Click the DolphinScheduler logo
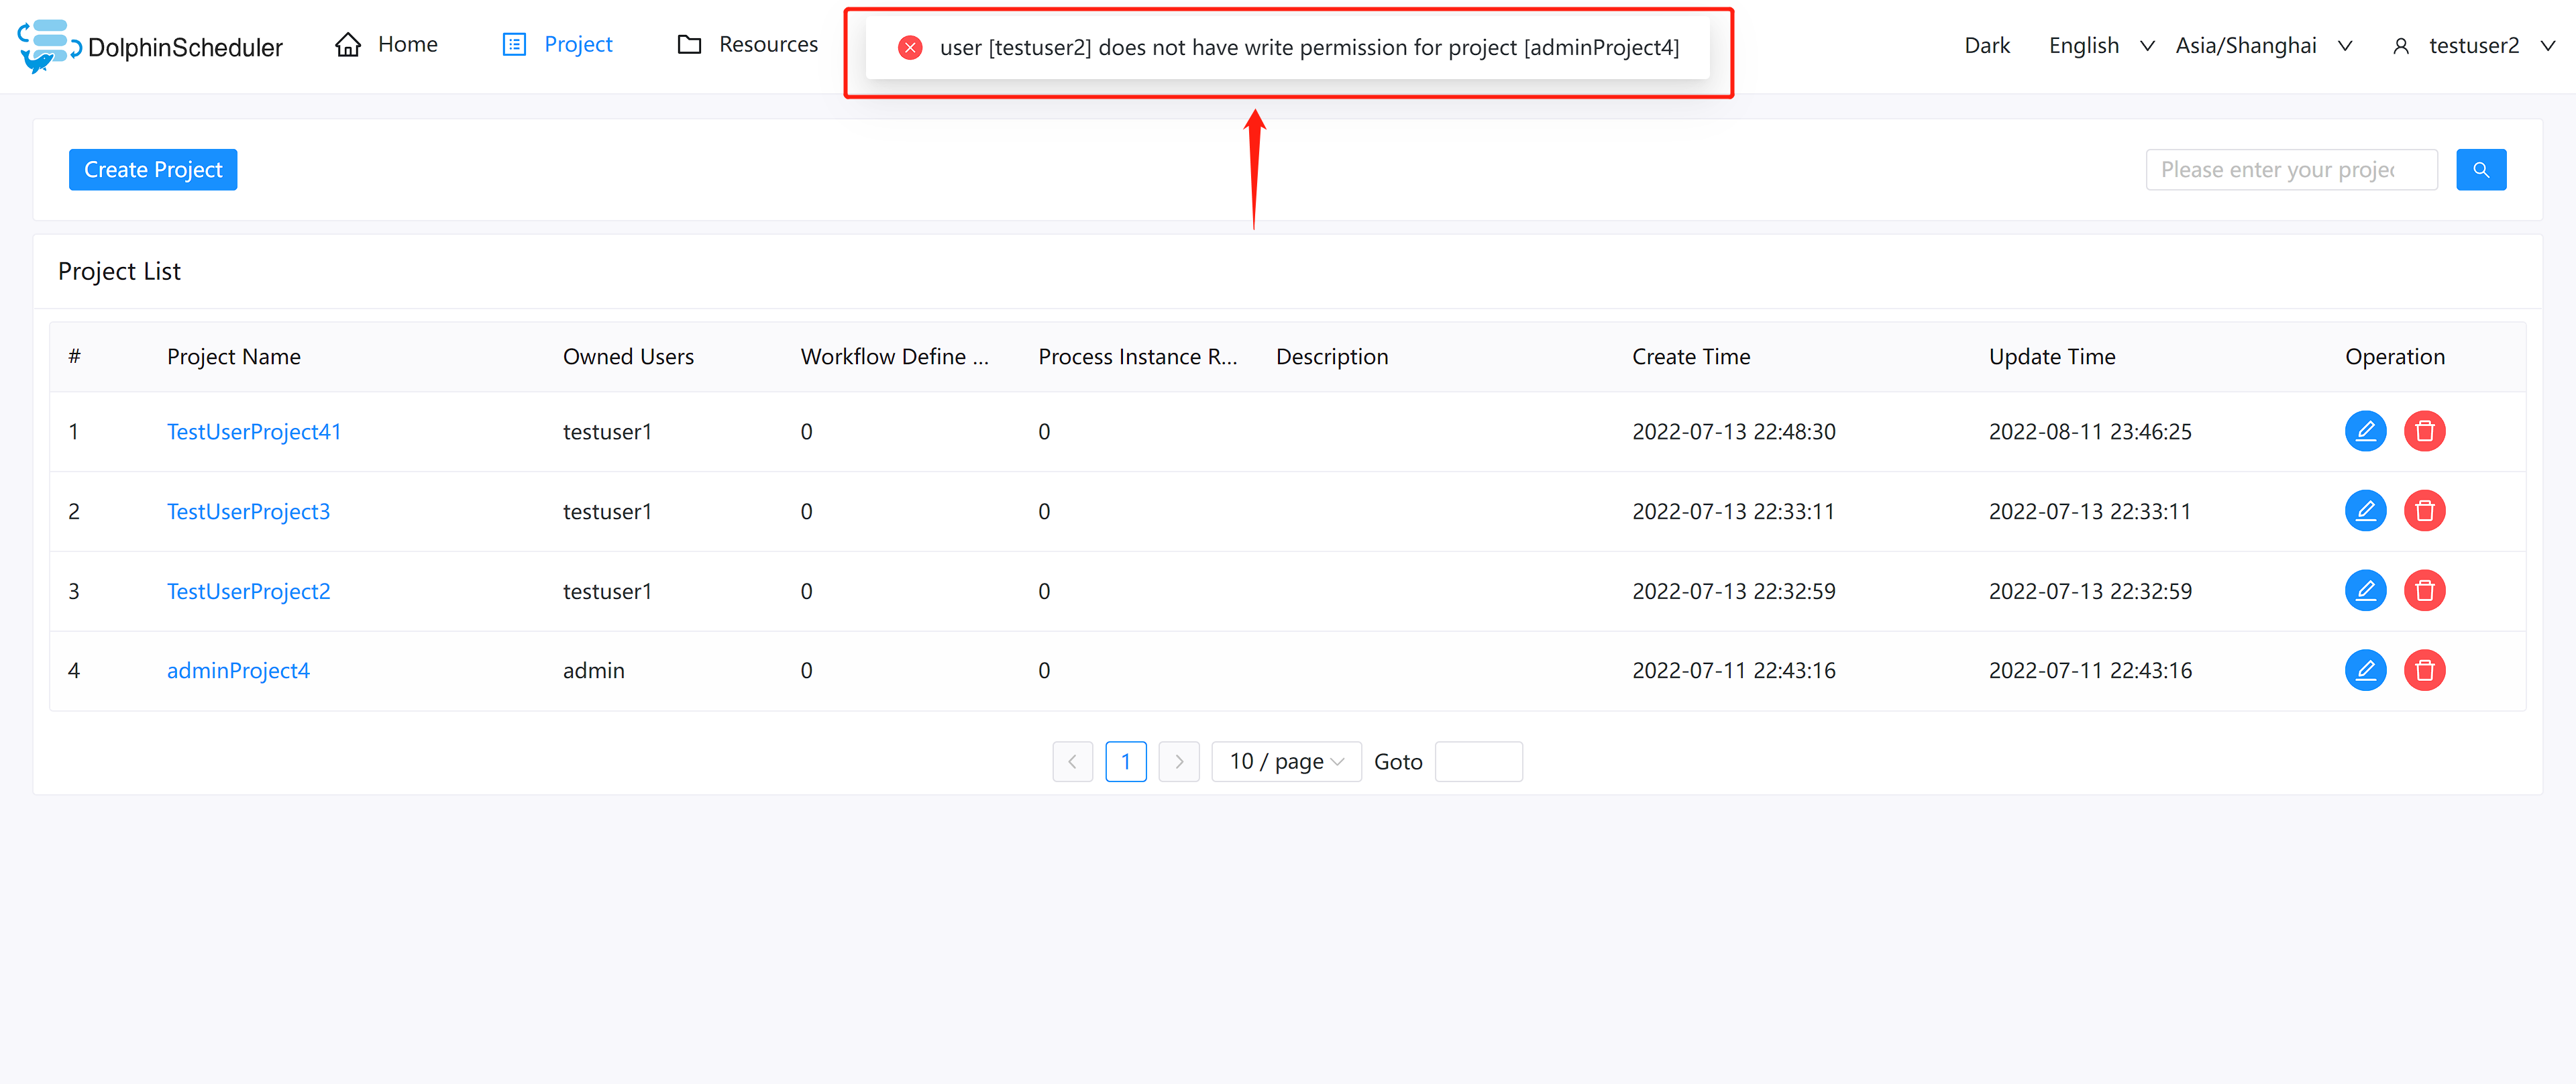The height and width of the screenshot is (1084, 2576). click(150, 46)
